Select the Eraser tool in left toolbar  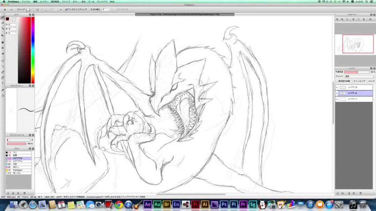click(3, 23)
